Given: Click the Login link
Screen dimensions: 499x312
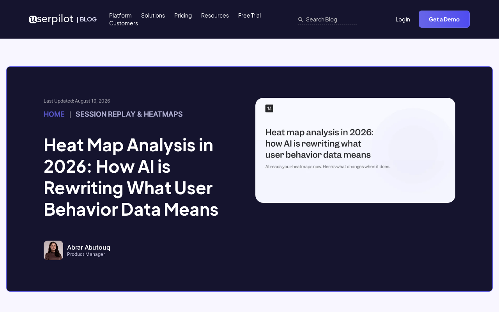Looking at the screenshot, I should (x=403, y=19).
